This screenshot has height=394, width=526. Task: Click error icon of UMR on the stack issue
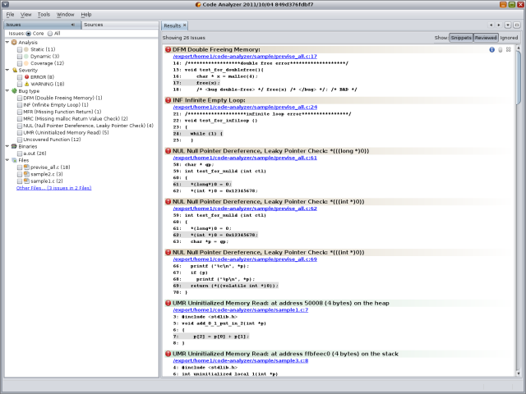[168, 354]
